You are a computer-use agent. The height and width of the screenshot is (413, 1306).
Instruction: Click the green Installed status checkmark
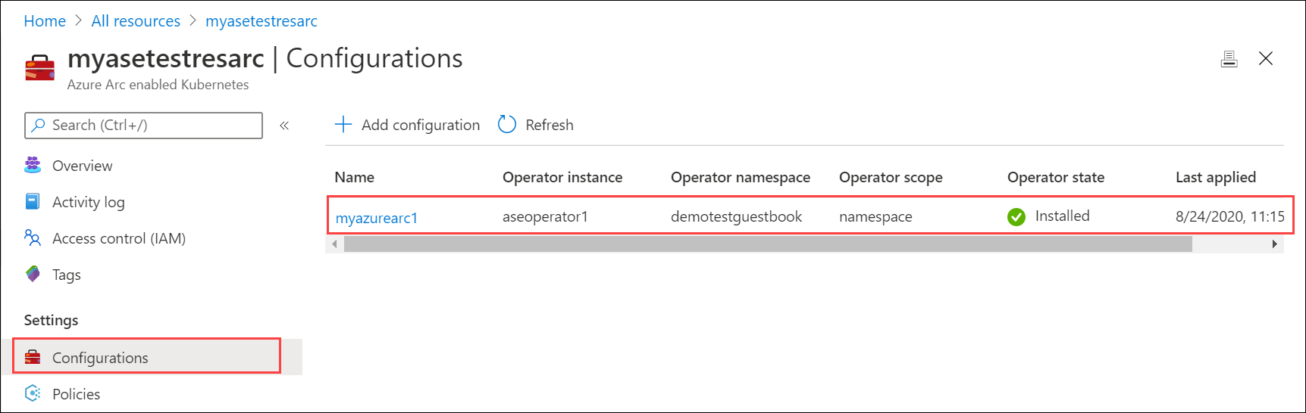click(1016, 217)
